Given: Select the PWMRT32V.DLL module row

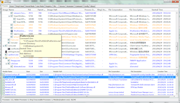Looking at the screenshot, I should click(89, 90).
